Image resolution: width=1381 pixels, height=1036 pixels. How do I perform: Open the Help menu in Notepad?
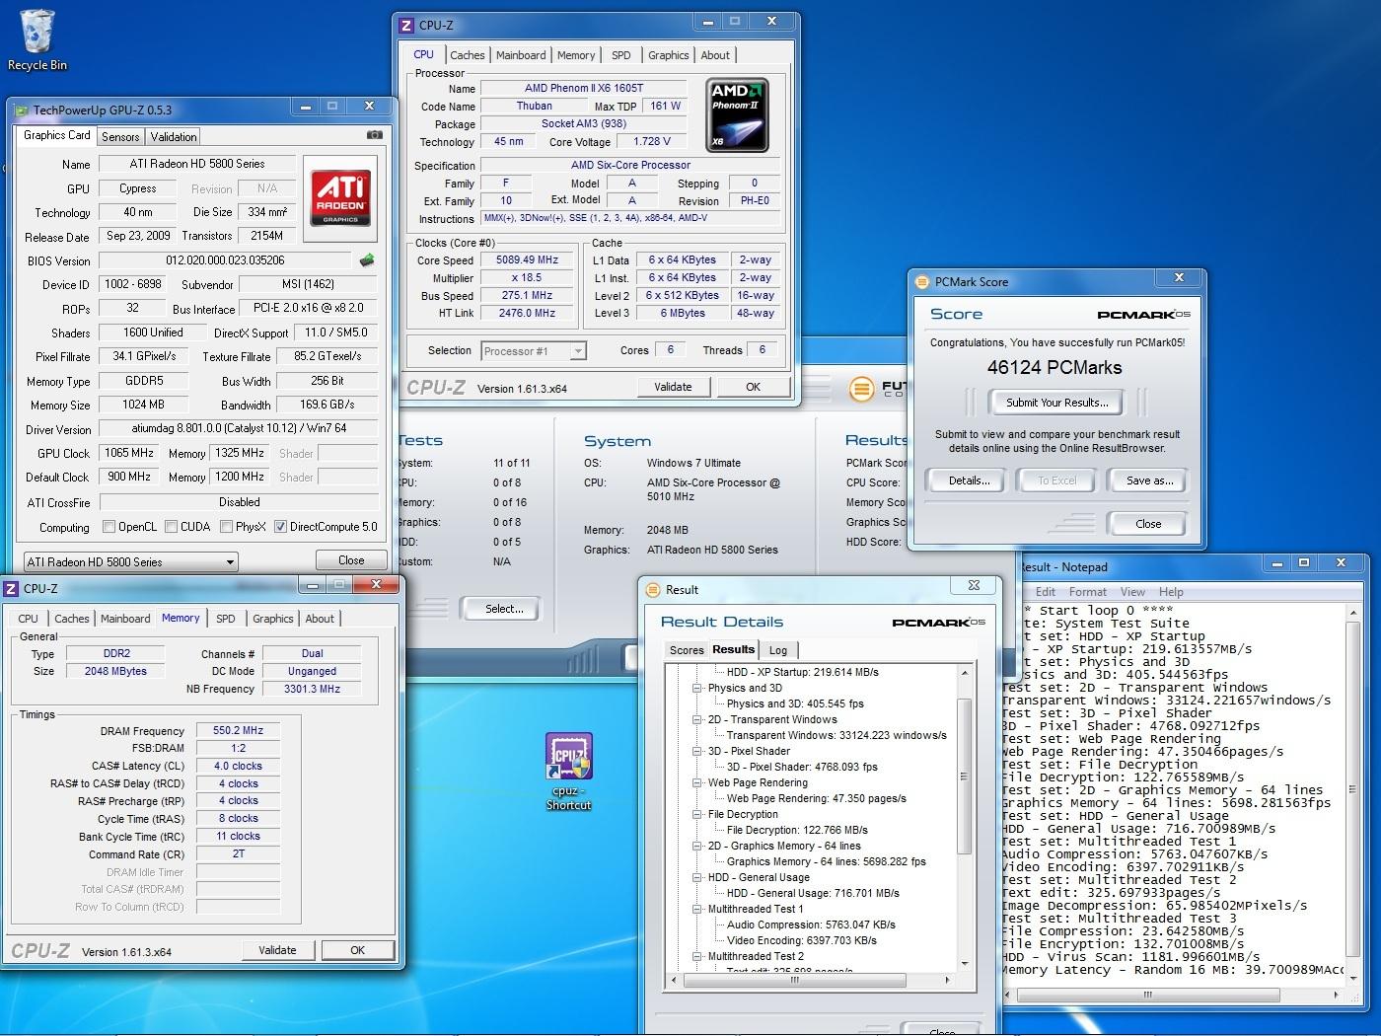1171,592
